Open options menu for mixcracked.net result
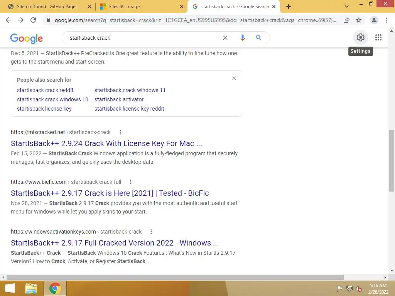 (120, 132)
